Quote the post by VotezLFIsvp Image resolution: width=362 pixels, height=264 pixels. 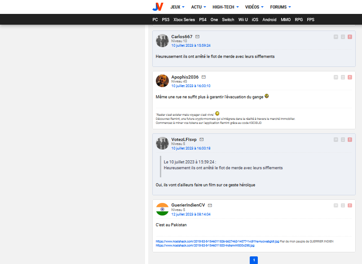coord(336,140)
